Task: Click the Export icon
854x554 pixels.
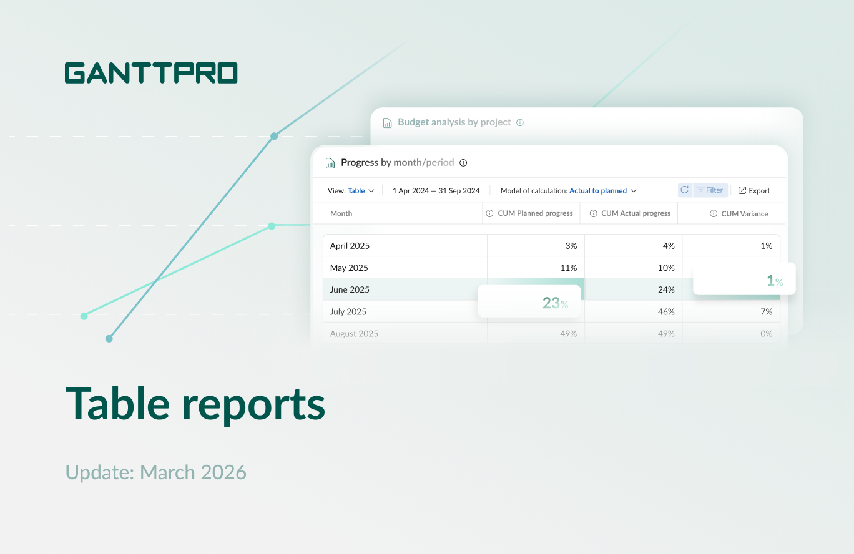Action: [x=742, y=190]
